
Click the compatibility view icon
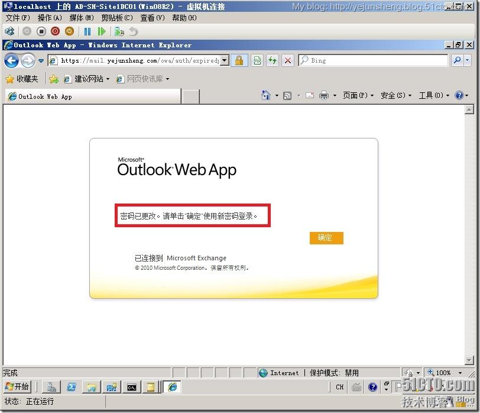(x=258, y=60)
